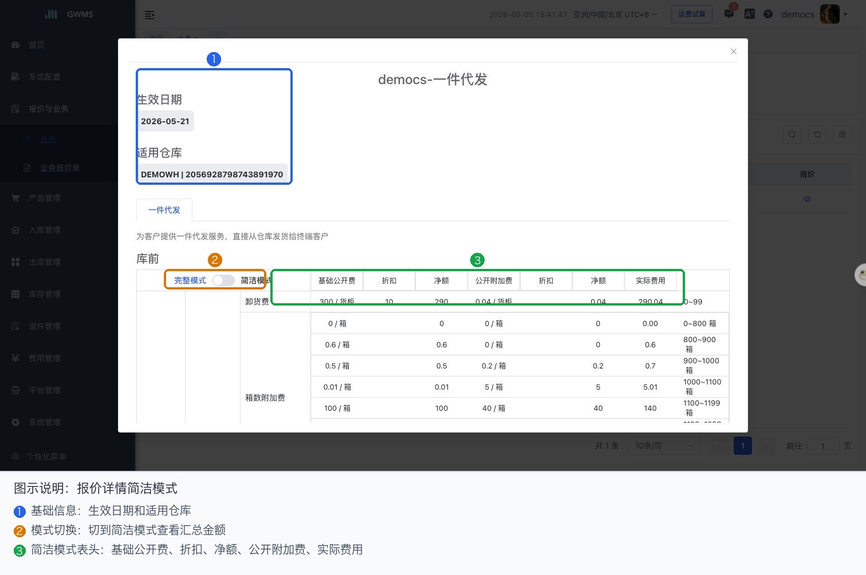Expand 系统配置 in the sidebar

click(45, 77)
